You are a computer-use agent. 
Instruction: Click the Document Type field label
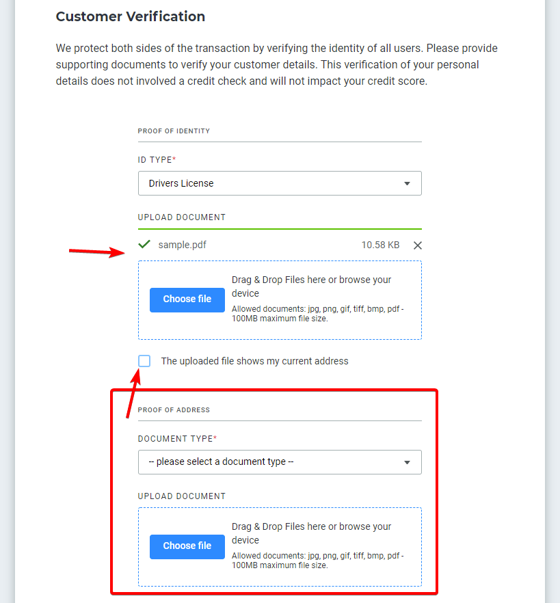[x=177, y=439]
